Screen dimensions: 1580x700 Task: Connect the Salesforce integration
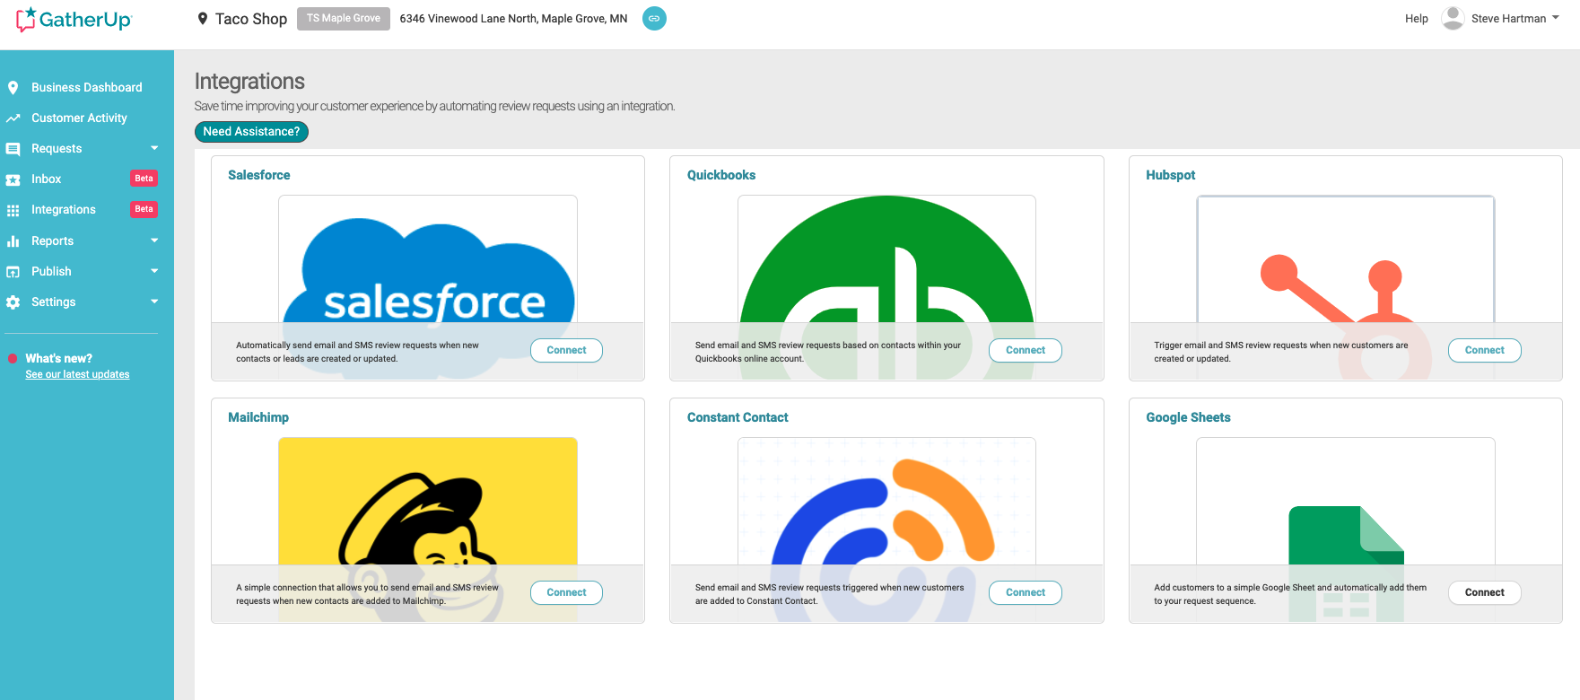[x=566, y=350]
